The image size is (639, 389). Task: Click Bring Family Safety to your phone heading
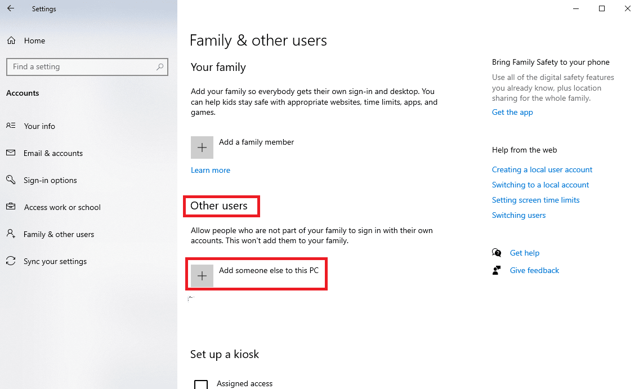551,62
